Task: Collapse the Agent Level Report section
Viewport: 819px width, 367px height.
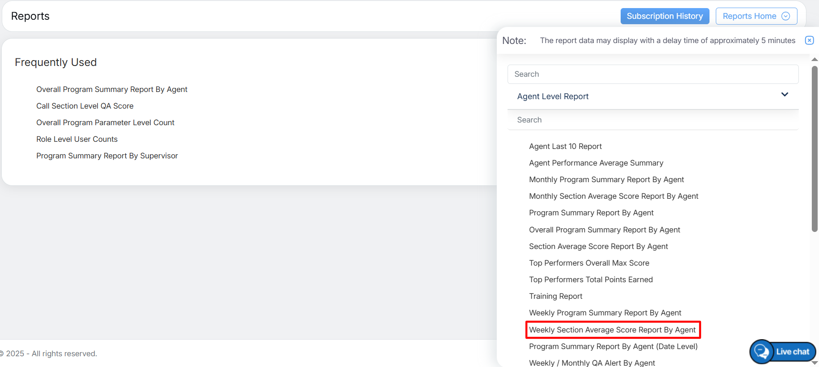Action: click(x=784, y=95)
